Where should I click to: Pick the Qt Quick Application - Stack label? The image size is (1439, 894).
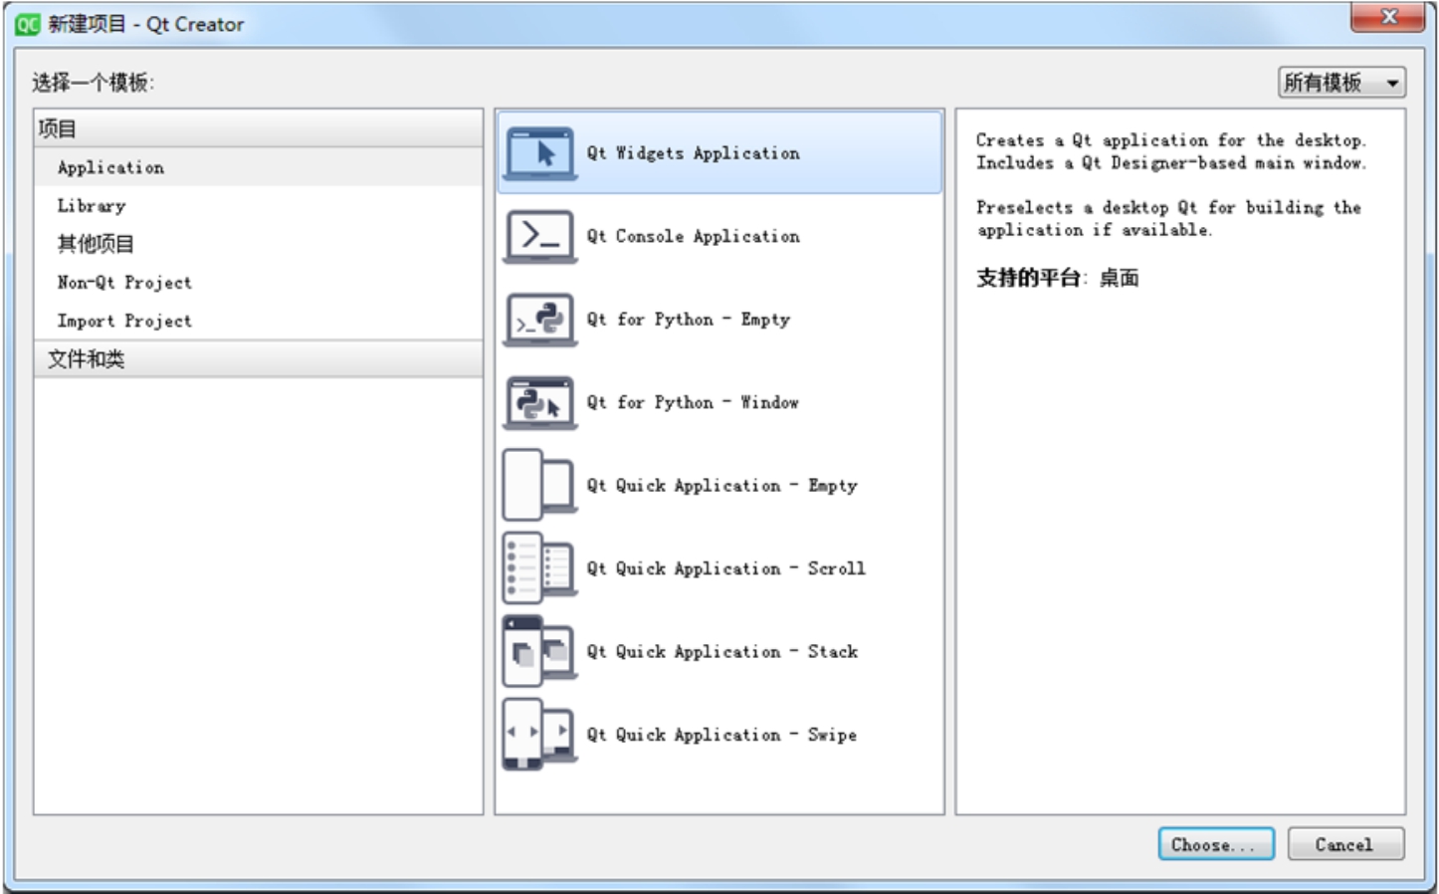click(721, 651)
